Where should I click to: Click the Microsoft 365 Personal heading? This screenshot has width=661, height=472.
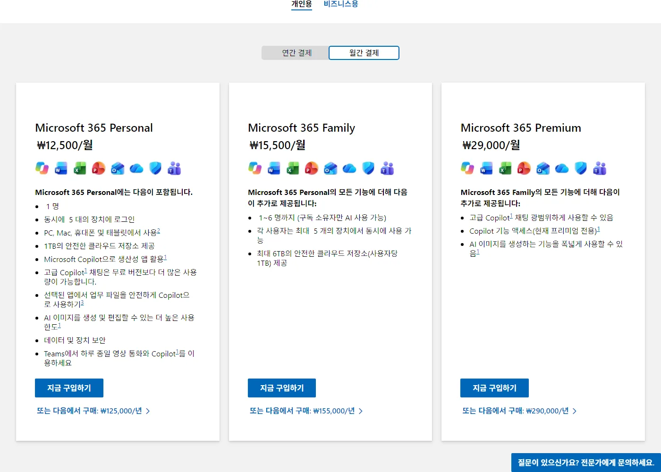pyautogui.click(x=94, y=128)
